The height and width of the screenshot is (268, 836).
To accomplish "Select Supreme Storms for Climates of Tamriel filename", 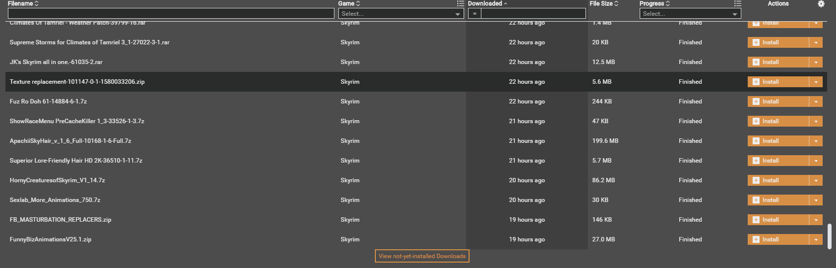I will (x=90, y=42).
